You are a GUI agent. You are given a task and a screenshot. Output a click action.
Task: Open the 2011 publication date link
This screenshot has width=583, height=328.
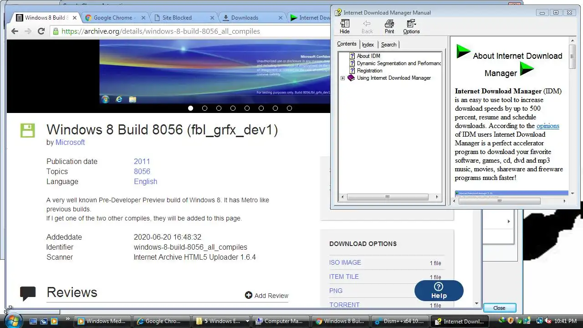coord(142,161)
